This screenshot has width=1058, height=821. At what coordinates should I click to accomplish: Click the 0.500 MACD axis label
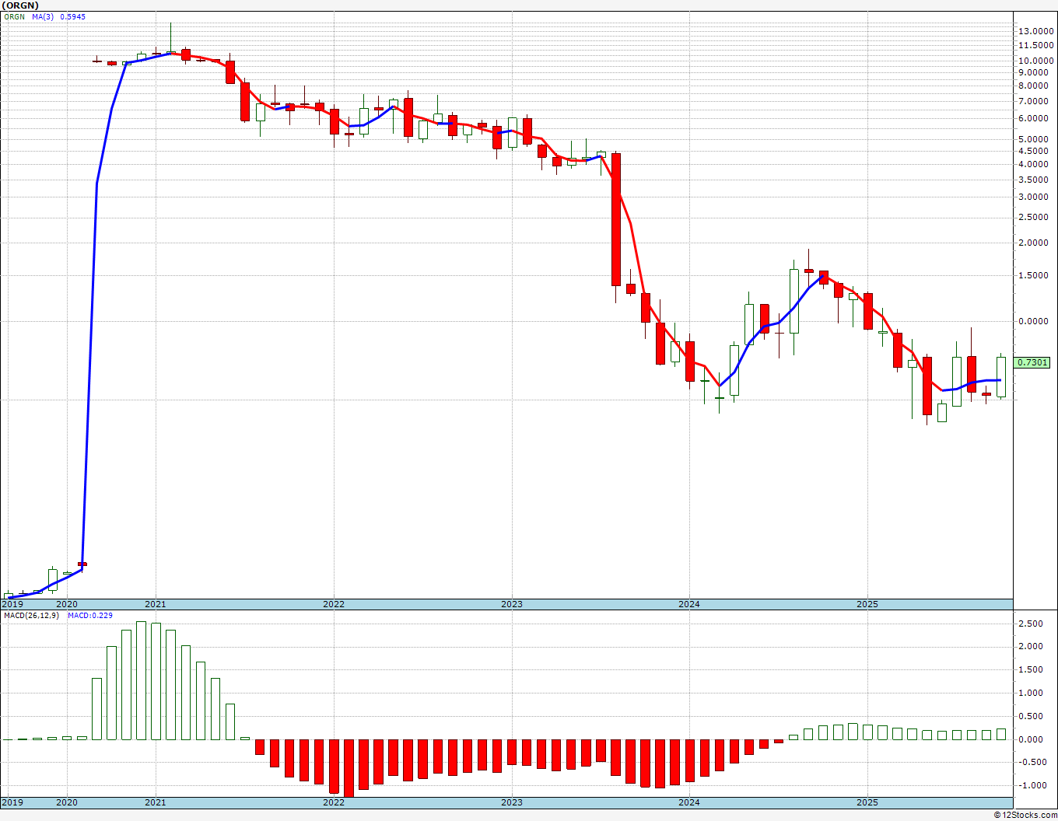tap(1032, 716)
